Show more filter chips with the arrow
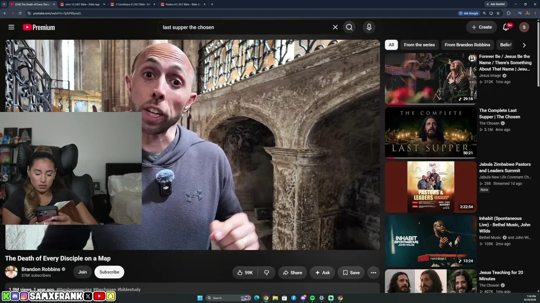 tap(524, 45)
